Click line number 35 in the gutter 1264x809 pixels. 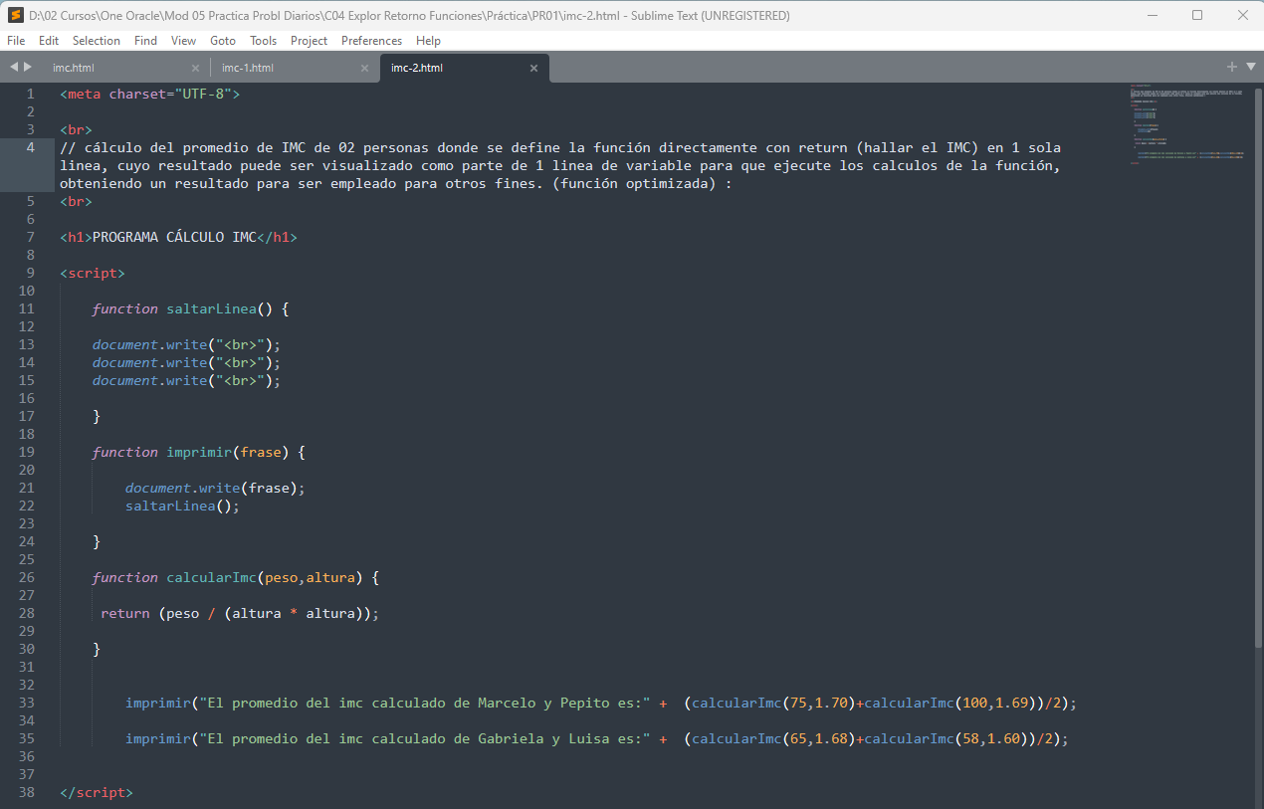[27, 738]
